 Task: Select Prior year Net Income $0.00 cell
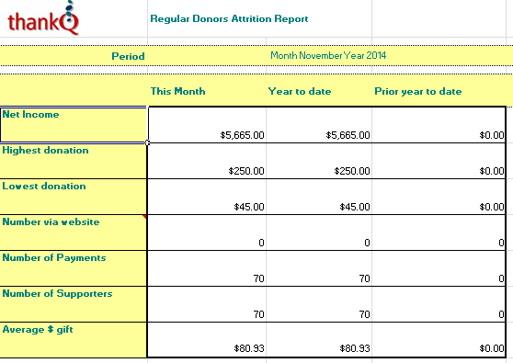coord(439,125)
